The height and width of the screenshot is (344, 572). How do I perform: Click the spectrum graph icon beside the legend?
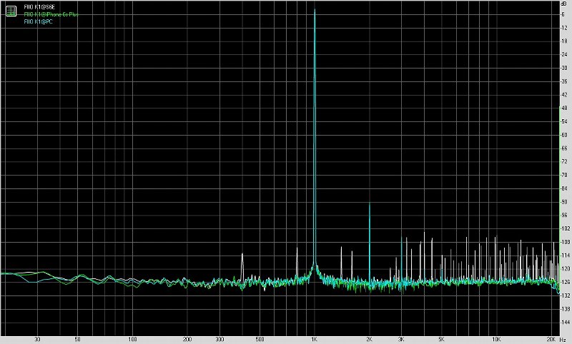pos(11,10)
